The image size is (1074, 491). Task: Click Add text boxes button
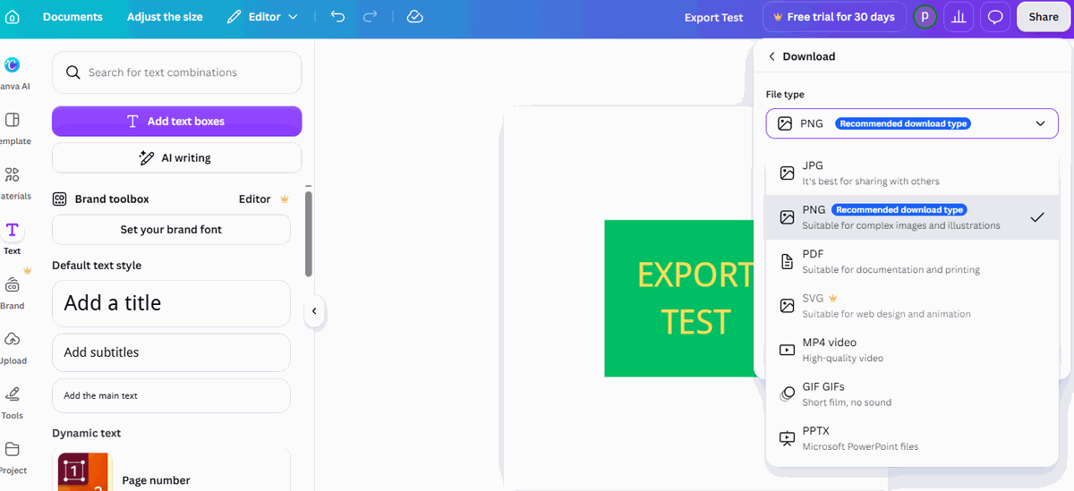tap(176, 122)
